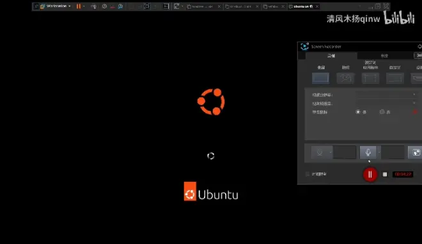Take a snapshot with the clock icon
Screen dimensions: 422x244
point(104,6)
